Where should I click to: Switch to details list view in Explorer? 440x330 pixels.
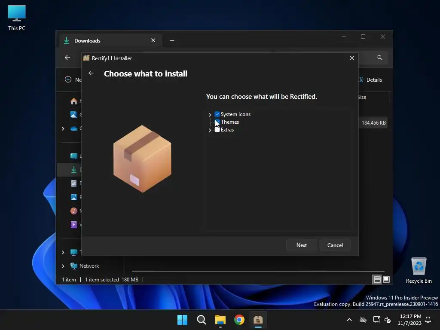click(377, 279)
